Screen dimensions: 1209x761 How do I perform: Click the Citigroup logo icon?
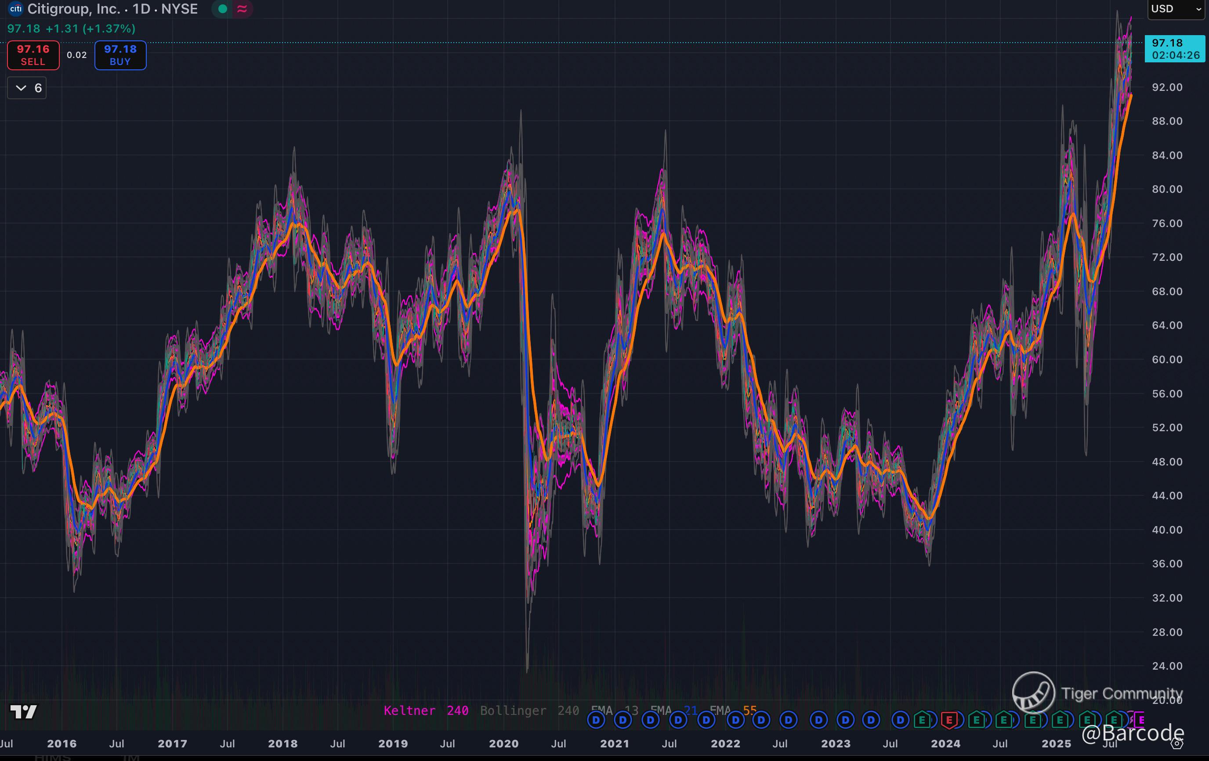tap(15, 9)
